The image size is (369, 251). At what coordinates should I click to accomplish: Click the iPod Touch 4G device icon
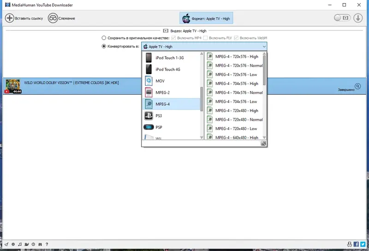tap(149, 69)
